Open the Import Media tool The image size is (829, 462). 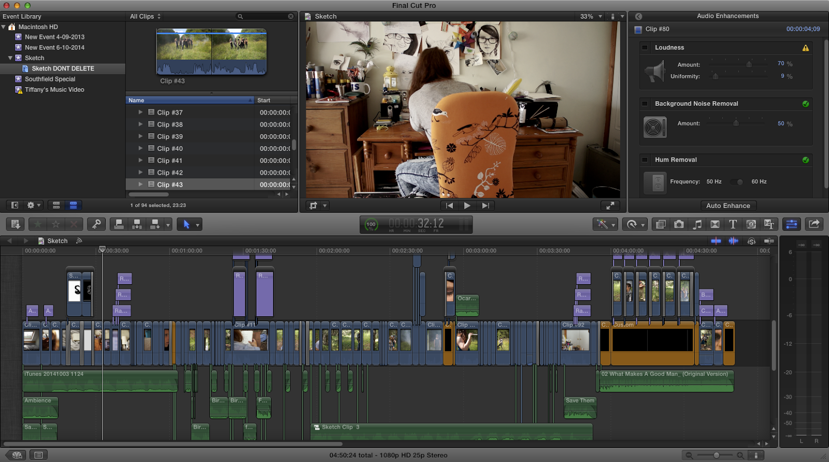16,224
